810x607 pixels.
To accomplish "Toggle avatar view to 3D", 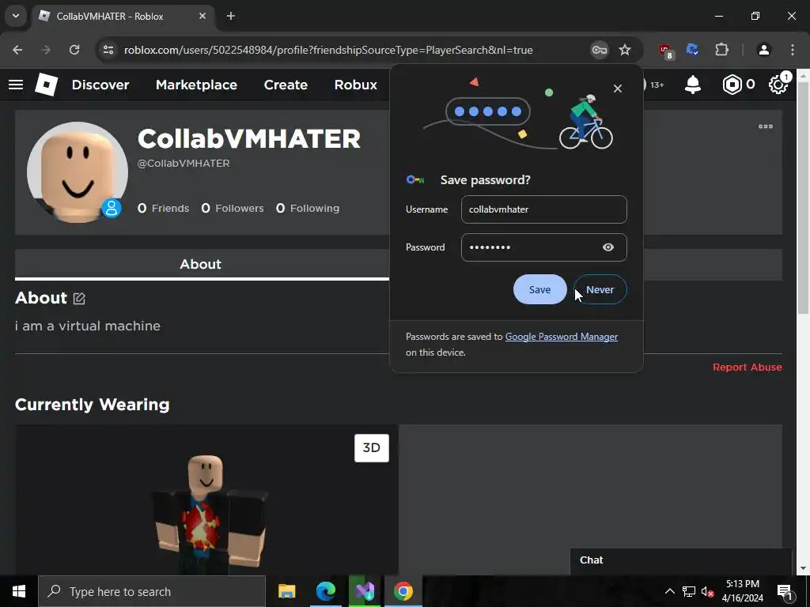I will [x=372, y=448].
